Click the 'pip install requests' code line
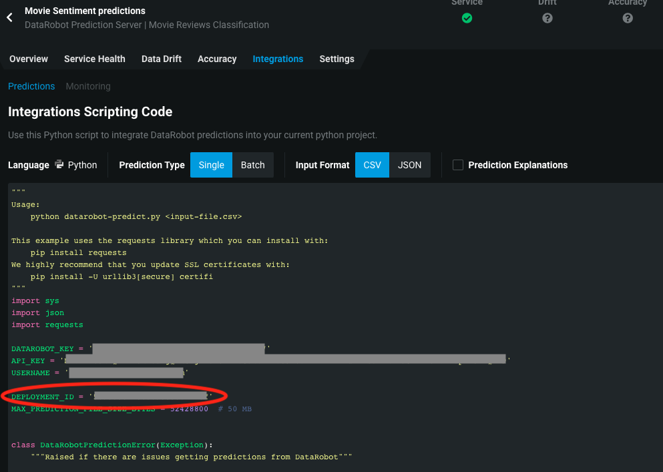This screenshot has height=472, width=663. (x=78, y=252)
